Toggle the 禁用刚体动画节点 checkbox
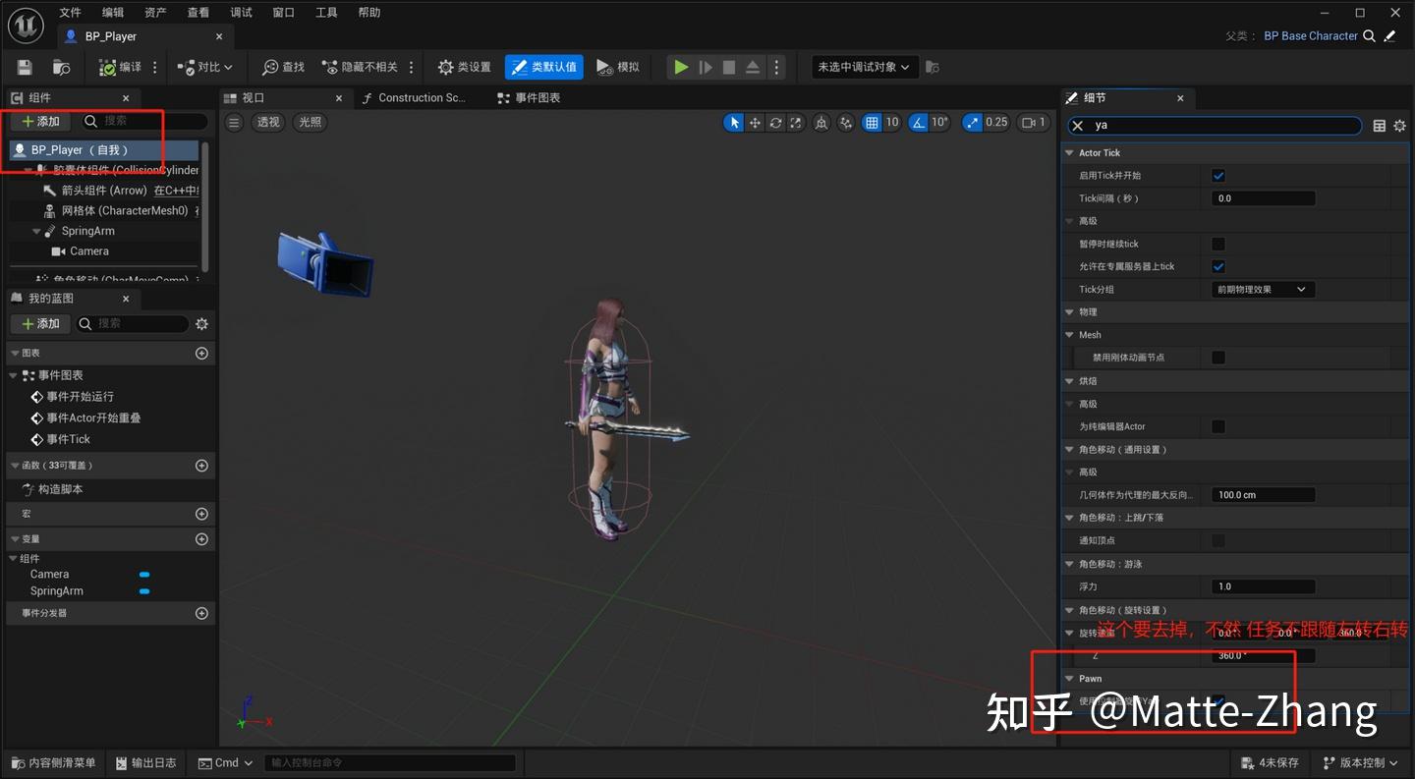 click(x=1218, y=358)
